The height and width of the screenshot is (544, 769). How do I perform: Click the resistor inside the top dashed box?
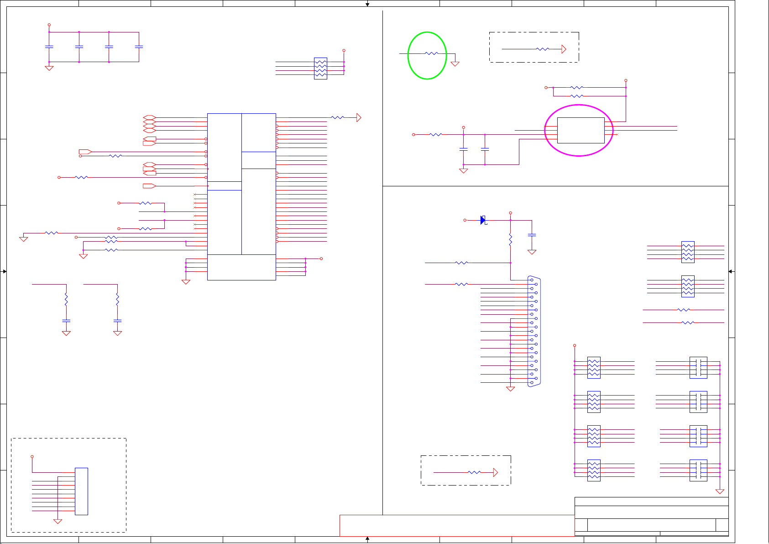(543, 49)
